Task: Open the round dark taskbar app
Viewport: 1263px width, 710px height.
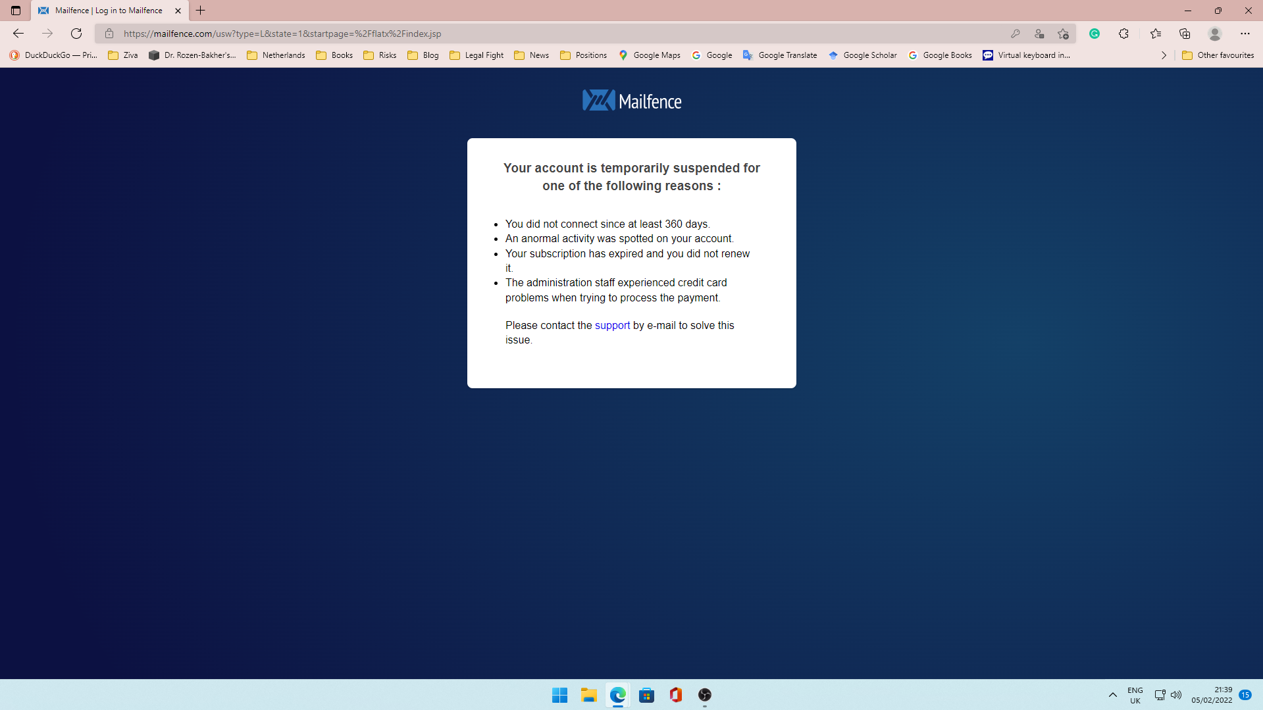Action: click(x=705, y=695)
